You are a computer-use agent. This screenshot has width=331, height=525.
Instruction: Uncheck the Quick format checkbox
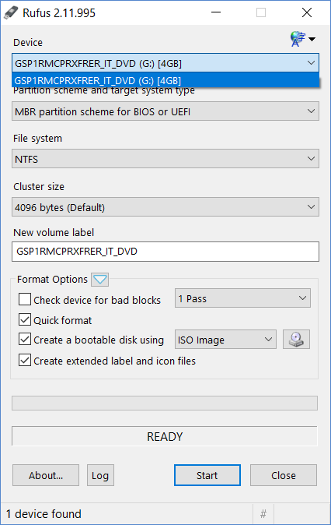tap(25, 320)
